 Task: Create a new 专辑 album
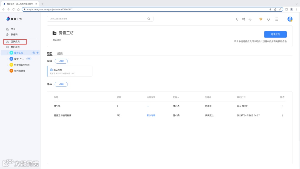pyautogui.click(x=61, y=61)
